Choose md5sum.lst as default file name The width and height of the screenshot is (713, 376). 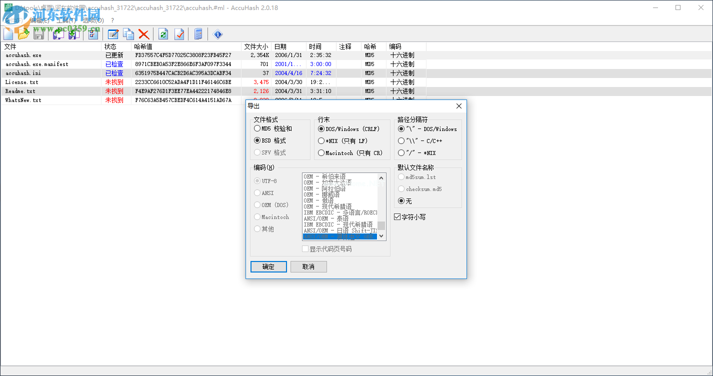400,176
